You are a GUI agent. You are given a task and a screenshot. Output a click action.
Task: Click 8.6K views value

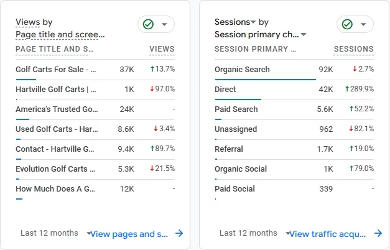click(126, 129)
